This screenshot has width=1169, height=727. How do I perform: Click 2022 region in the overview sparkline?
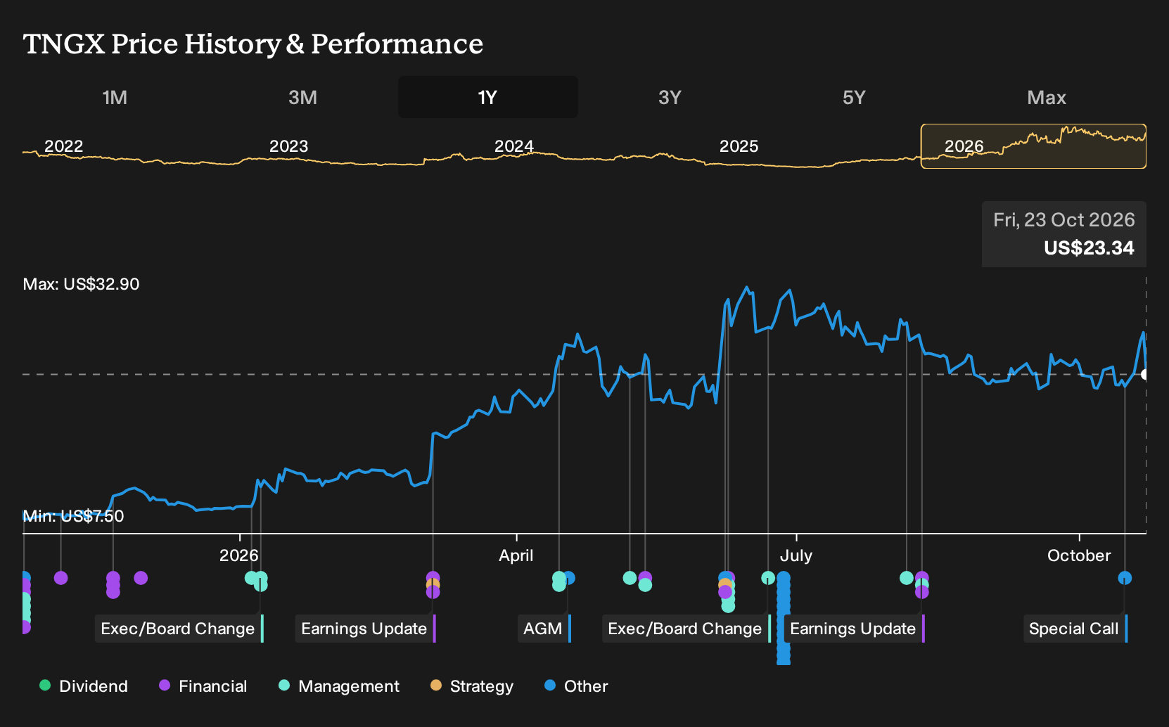(63, 146)
